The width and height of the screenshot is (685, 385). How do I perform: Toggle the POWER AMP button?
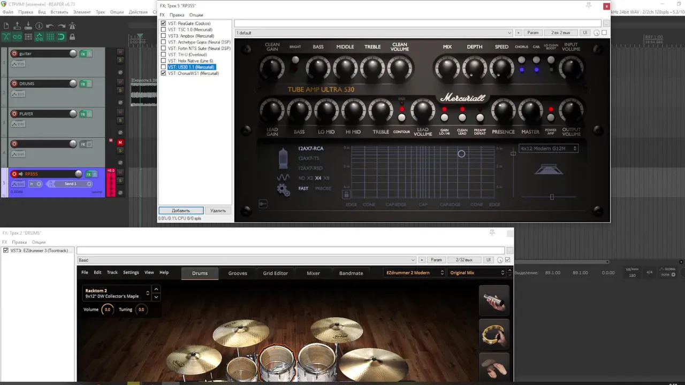click(x=551, y=117)
